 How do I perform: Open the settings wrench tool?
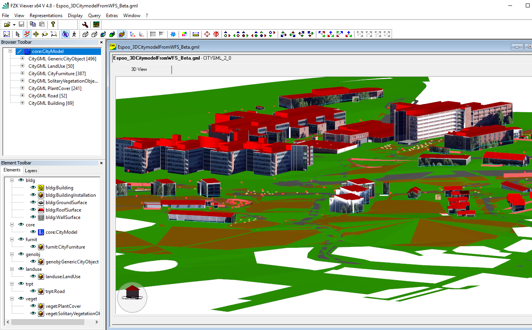(85, 24)
